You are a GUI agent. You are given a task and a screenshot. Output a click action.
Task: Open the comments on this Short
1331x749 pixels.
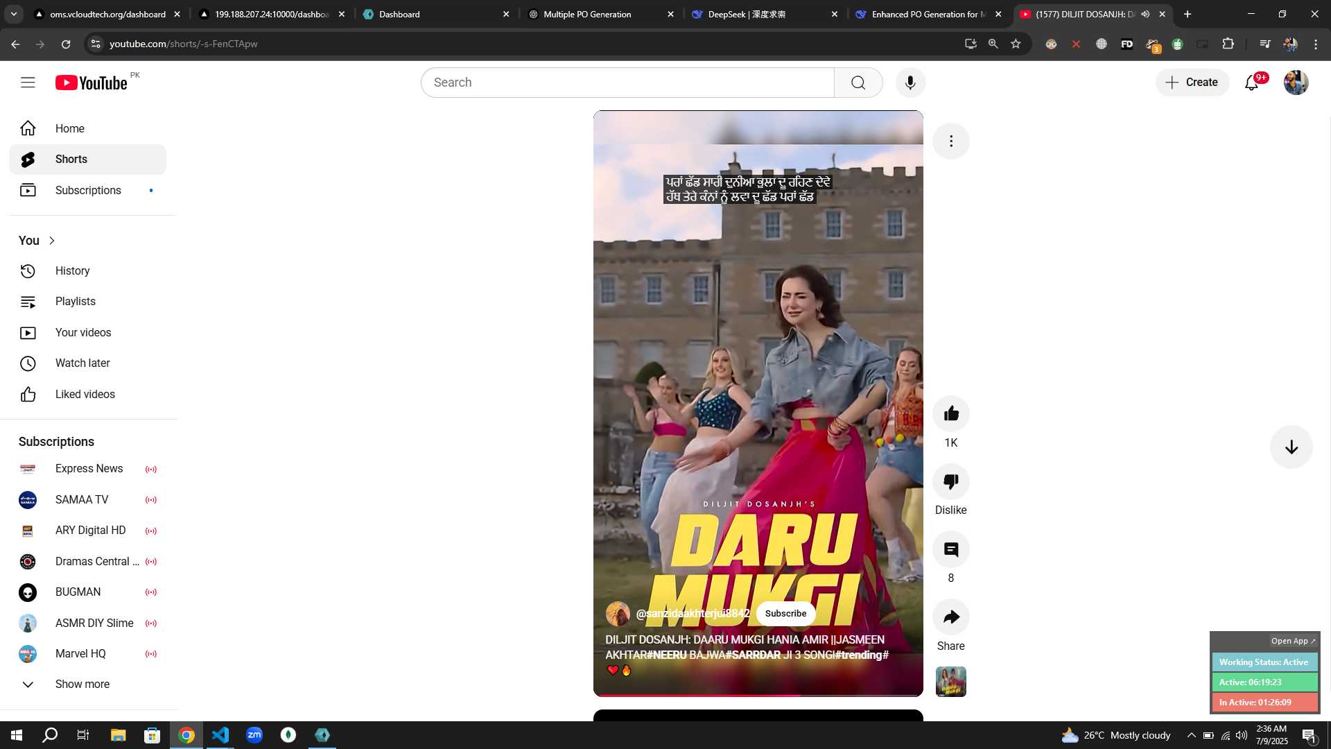951,549
